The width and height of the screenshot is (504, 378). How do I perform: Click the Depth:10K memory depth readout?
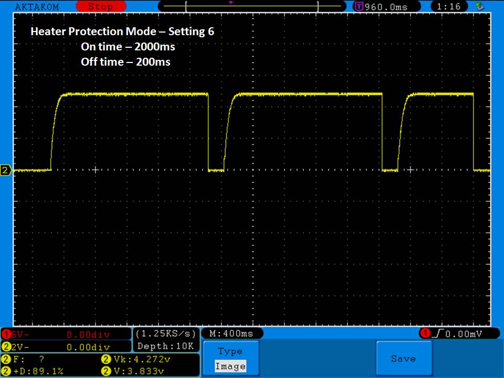pos(166,346)
